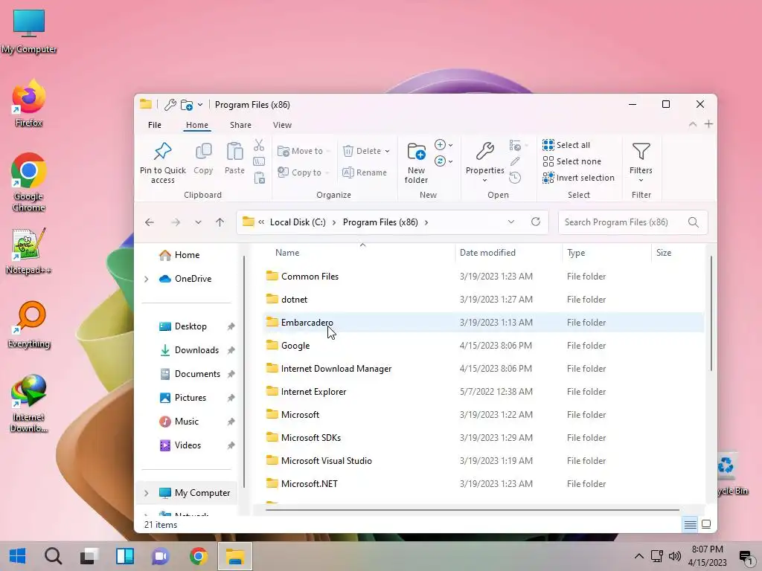762x571 pixels.
Task: Click the Filters funnel icon
Action: [641, 151]
